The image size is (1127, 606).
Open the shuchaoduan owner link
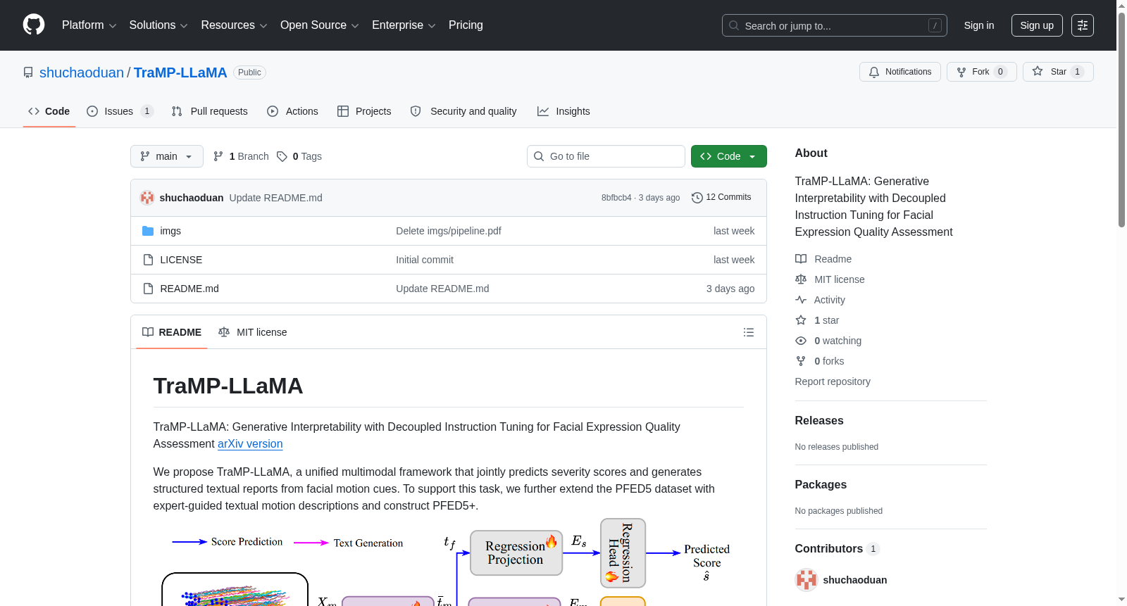click(x=82, y=72)
